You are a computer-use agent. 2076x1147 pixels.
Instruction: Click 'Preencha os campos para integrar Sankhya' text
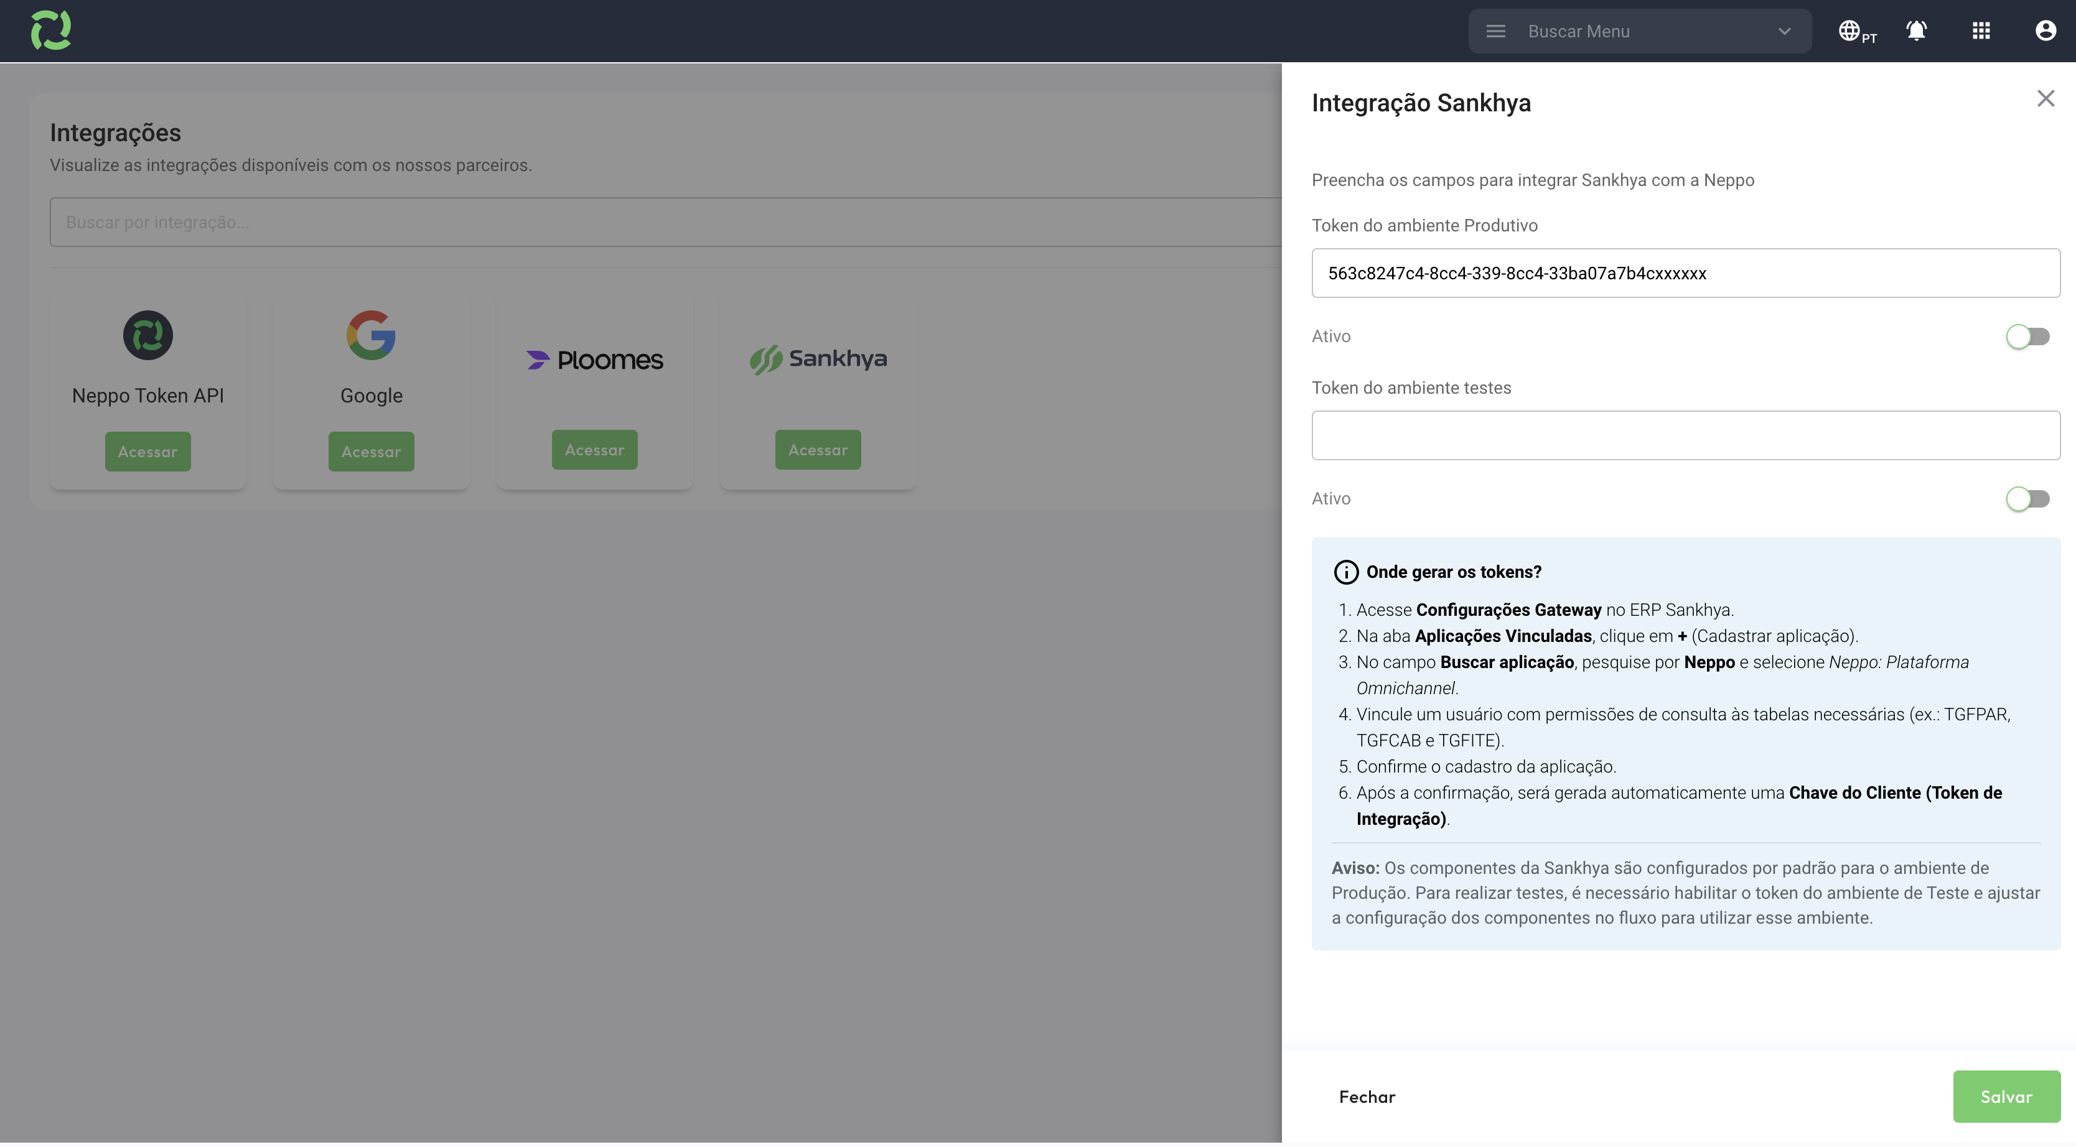pyautogui.click(x=1533, y=180)
